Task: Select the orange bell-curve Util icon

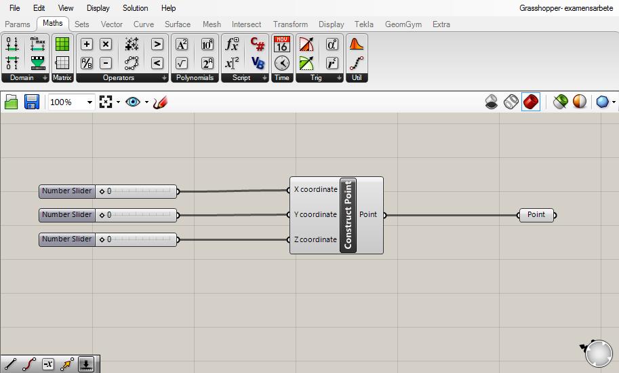Action: (x=357, y=44)
